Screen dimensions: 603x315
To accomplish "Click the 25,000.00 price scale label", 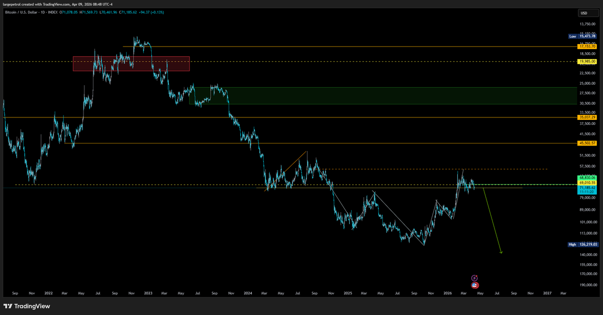I will click(x=588, y=83).
